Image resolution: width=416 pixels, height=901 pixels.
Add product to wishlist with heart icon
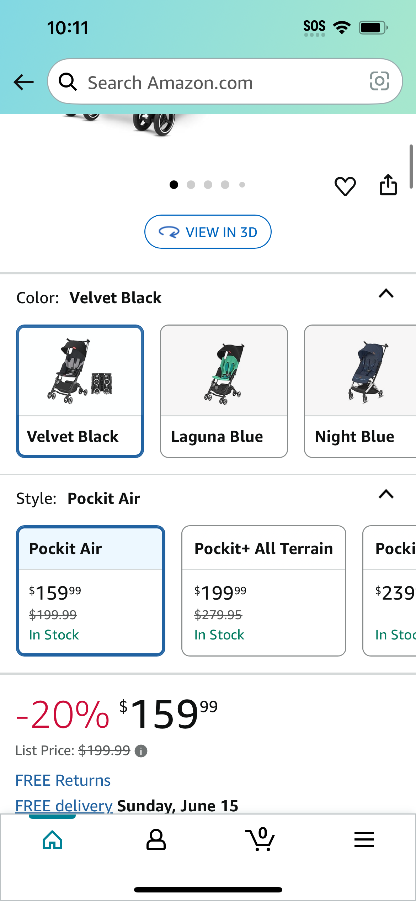tap(345, 186)
